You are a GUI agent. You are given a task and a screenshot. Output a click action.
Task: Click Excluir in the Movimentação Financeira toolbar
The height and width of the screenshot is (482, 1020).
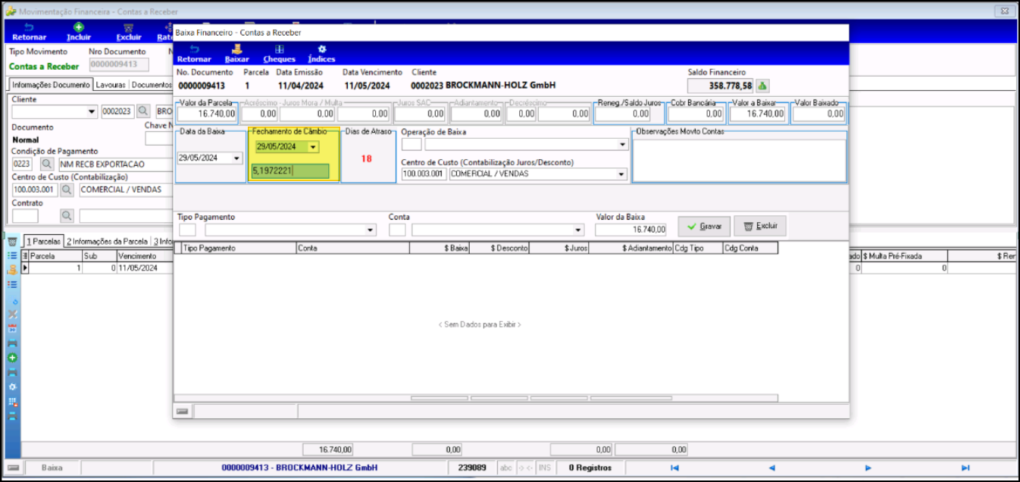(x=129, y=32)
